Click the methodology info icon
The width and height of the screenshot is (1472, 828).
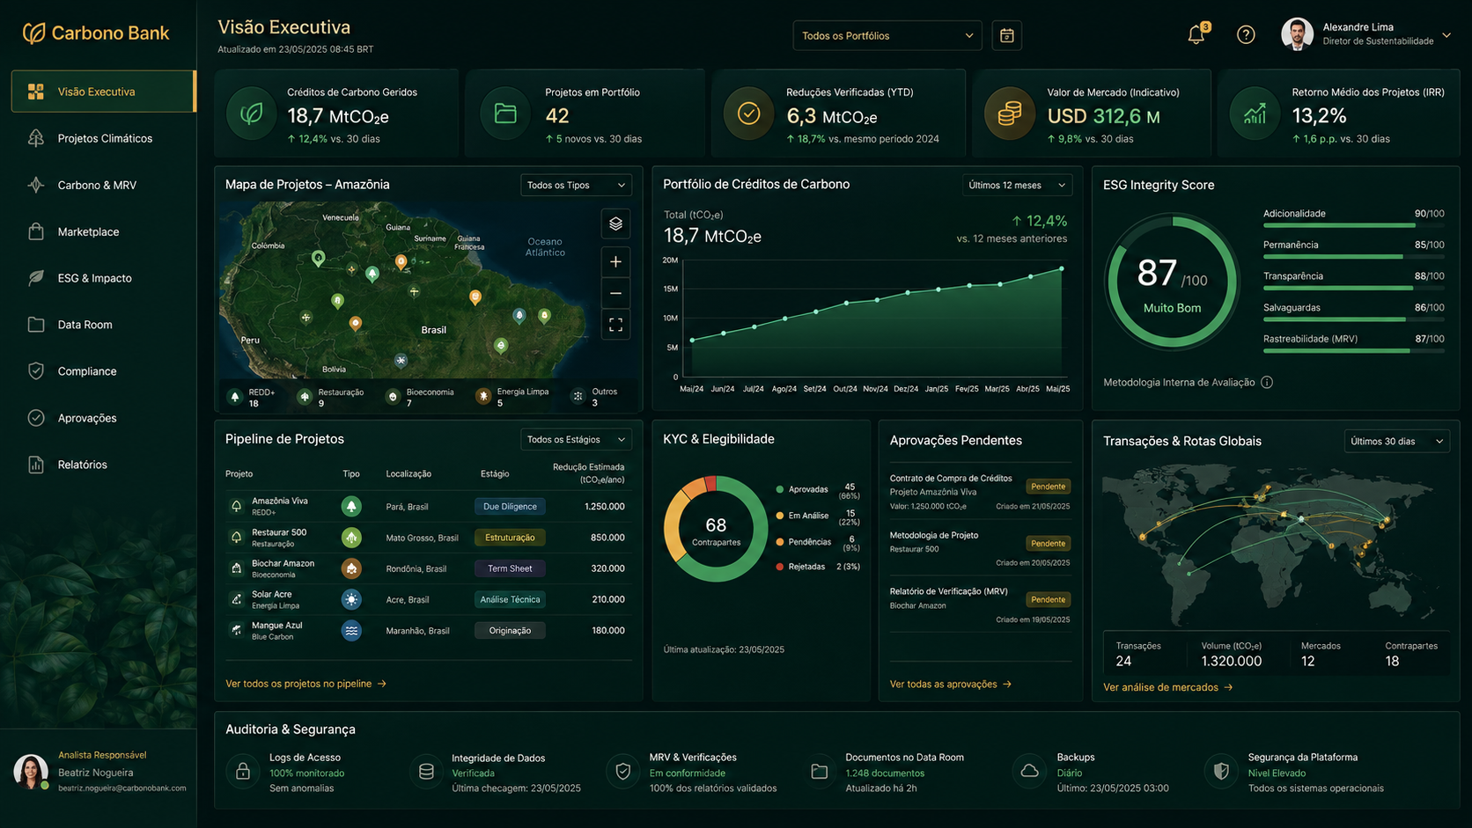coord(1267,382)
